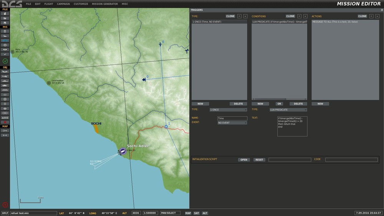Switch to the MAP view mode
Screen dimensions: 384x216
coord(188,213)
